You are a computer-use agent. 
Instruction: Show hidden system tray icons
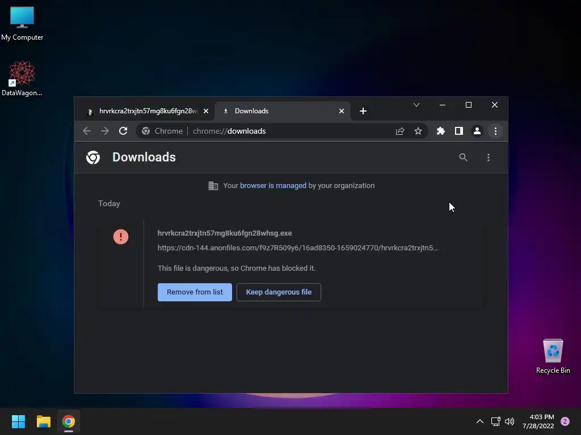point(480,421)
